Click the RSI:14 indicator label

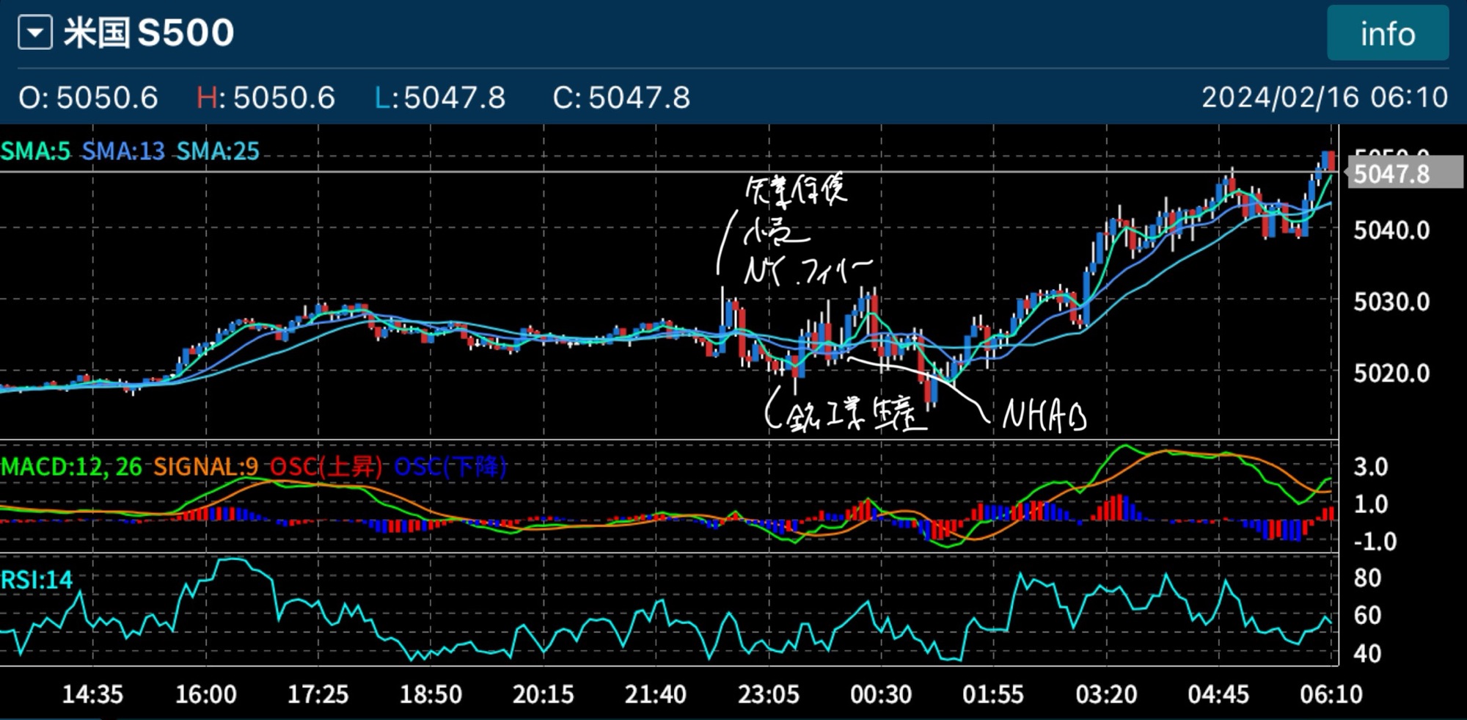[x=37, y=580]
